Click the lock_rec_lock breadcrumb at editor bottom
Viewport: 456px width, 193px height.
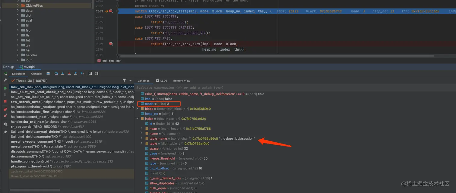[x=109, y=61]
